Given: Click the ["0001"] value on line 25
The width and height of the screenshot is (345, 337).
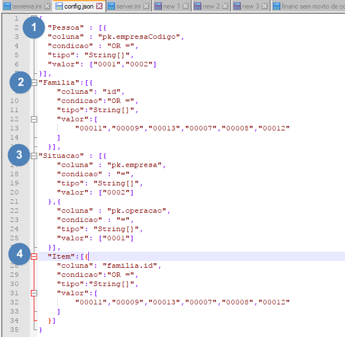Looking at the screenshot, I should pyautogui.click(x=116, y=238).
